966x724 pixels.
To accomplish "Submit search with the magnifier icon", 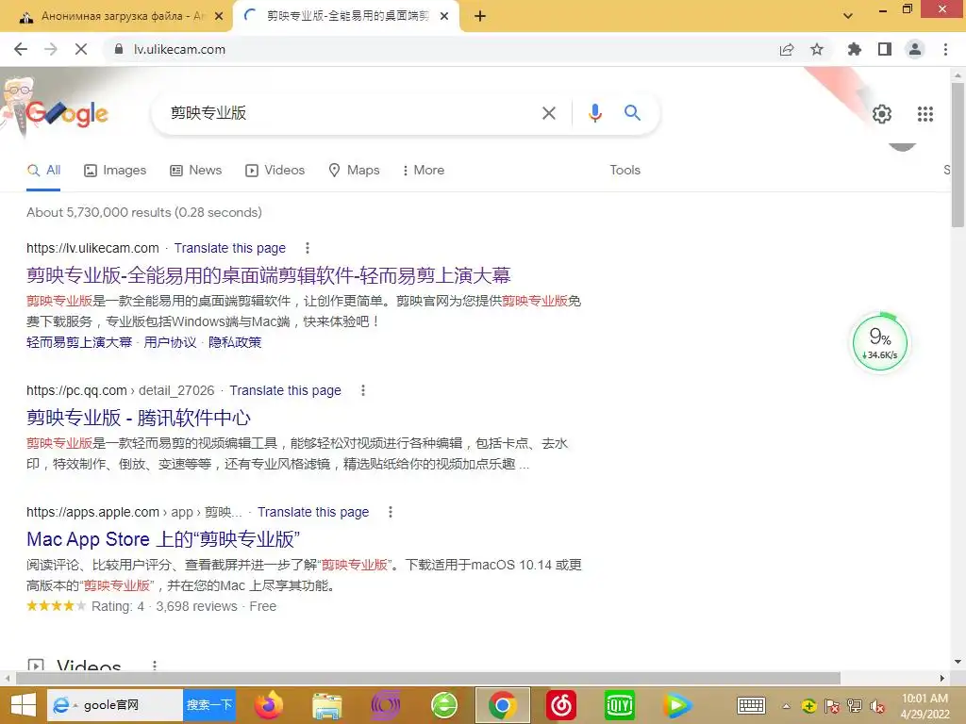I will pyautogui.click(x=632, y=113).
